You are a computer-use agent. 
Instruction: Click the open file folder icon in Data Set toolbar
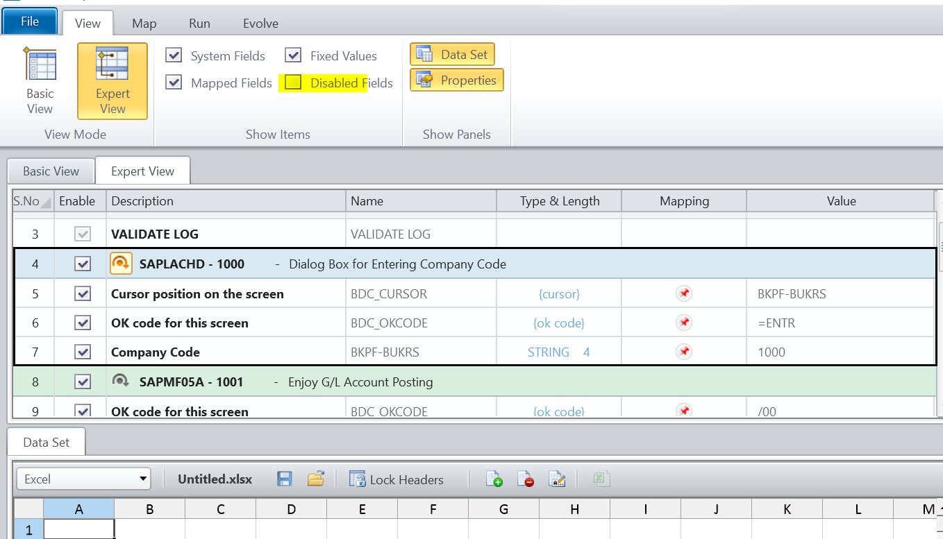coord(316,479)
